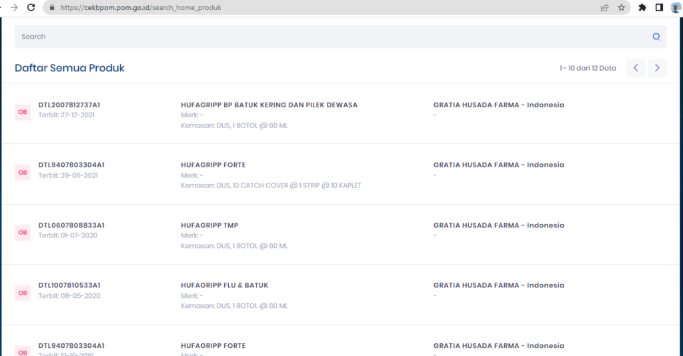This screenshot has height=356, width=683.
Task: Click Kemasan: DUS, 10 CATCH COVER text
Action: (271, 185)
